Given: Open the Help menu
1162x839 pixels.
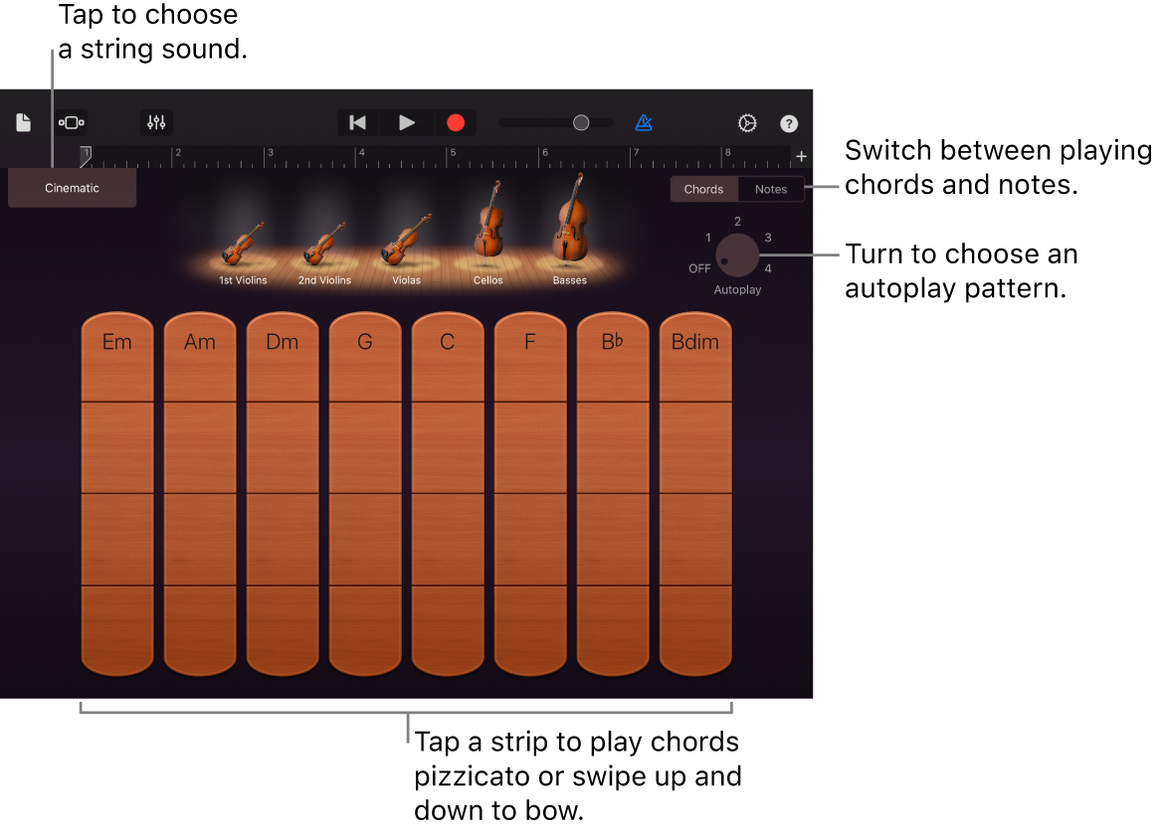Looking at the screenshot, I should click(x=789, y=122).
